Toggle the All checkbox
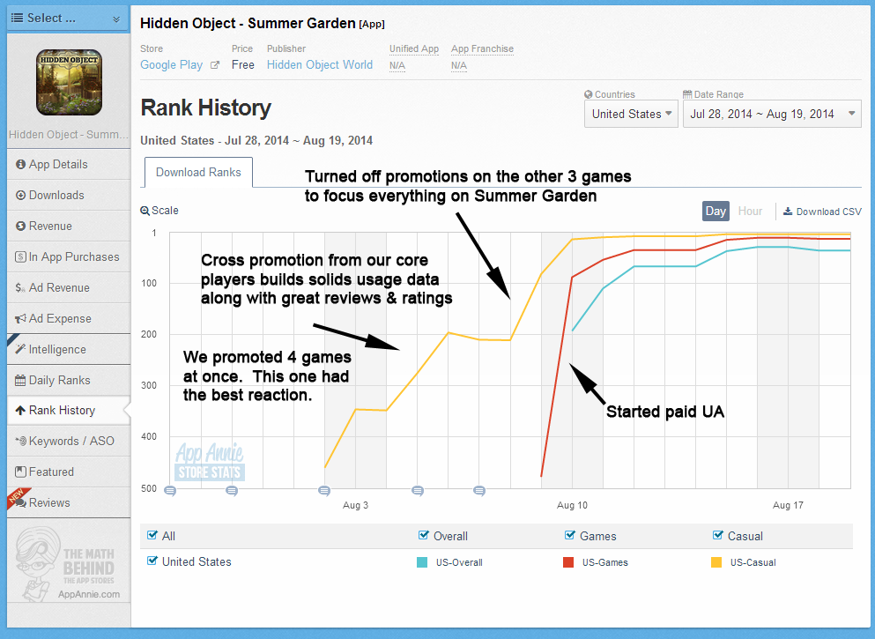Image resolution: width=875 pixels, height=639 pixels. 152,535
